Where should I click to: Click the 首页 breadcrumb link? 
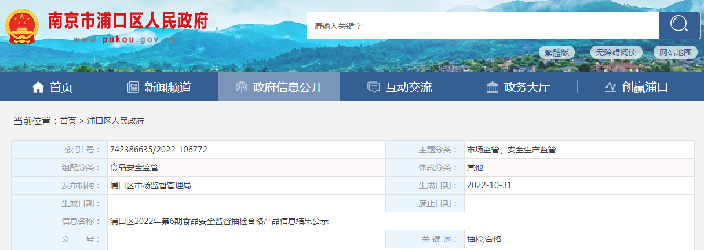click(x=68, y=121)
